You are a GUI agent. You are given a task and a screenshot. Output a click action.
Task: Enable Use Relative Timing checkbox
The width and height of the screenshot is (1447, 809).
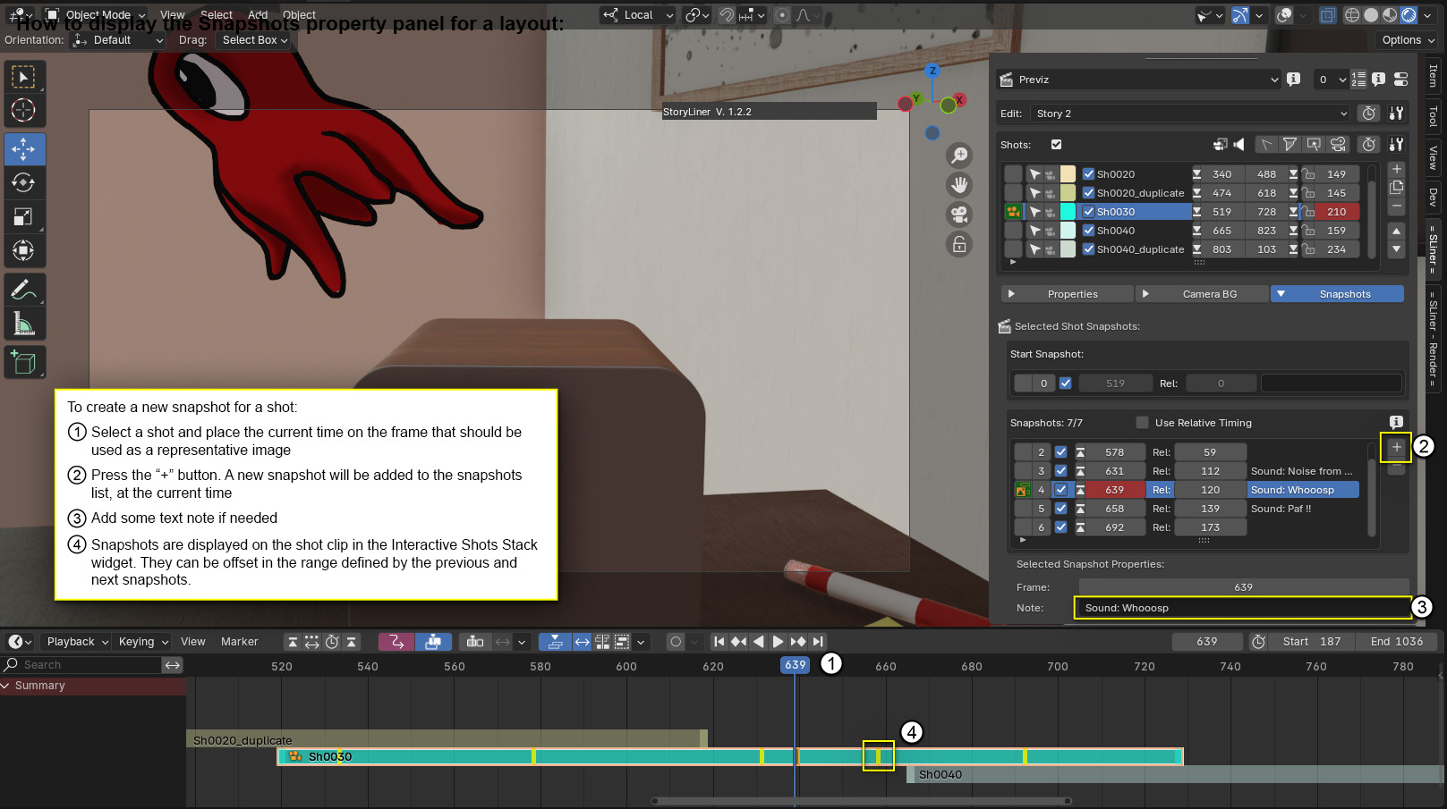(x=1142, y=423)
